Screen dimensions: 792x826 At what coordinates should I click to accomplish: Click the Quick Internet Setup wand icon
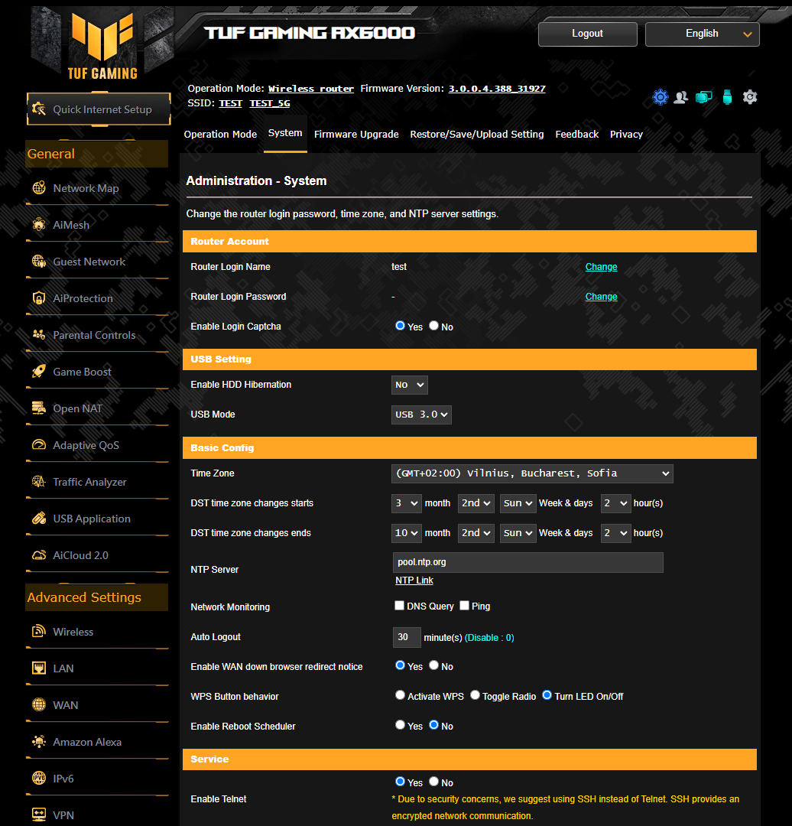(x=39, y=109)
